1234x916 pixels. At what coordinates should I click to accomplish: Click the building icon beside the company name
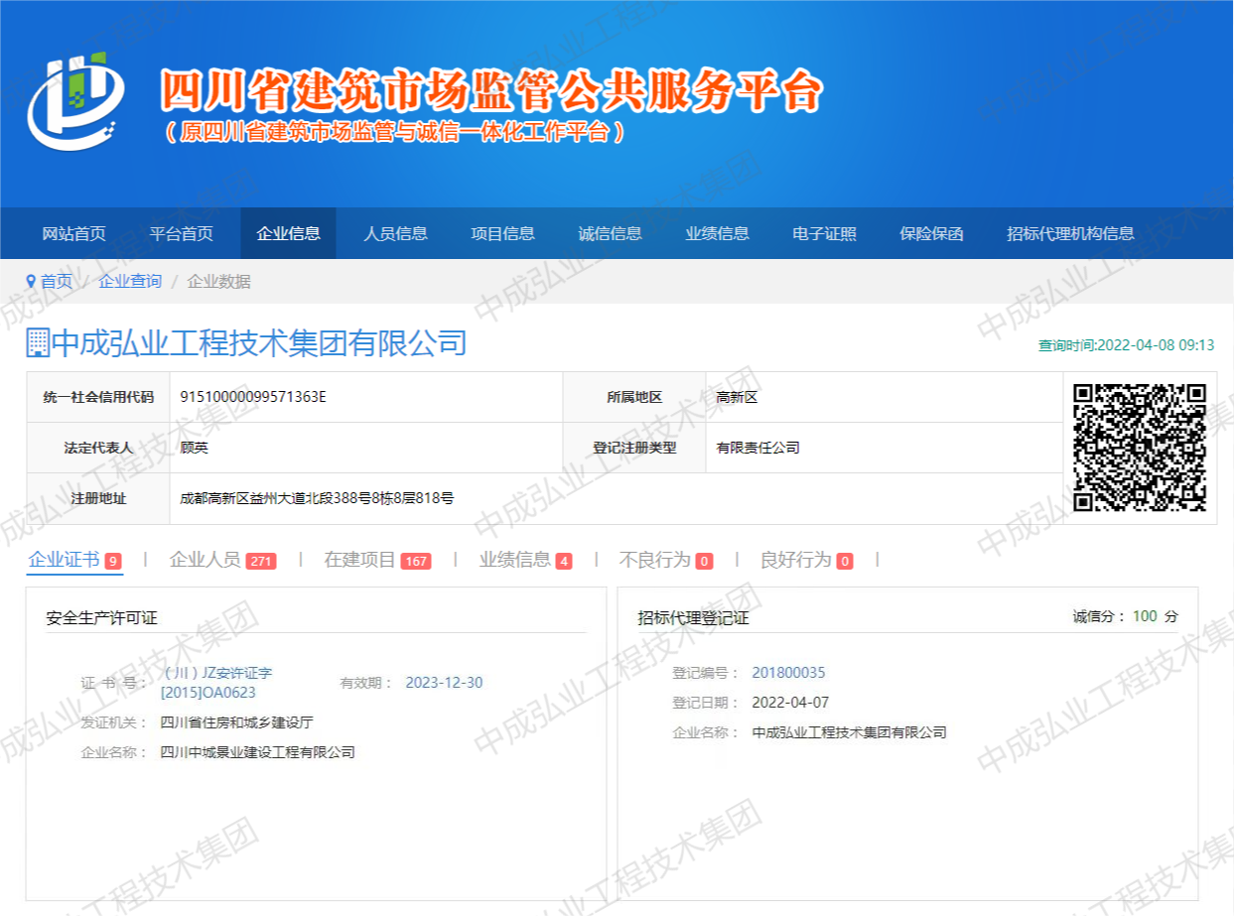pos(37,342)
